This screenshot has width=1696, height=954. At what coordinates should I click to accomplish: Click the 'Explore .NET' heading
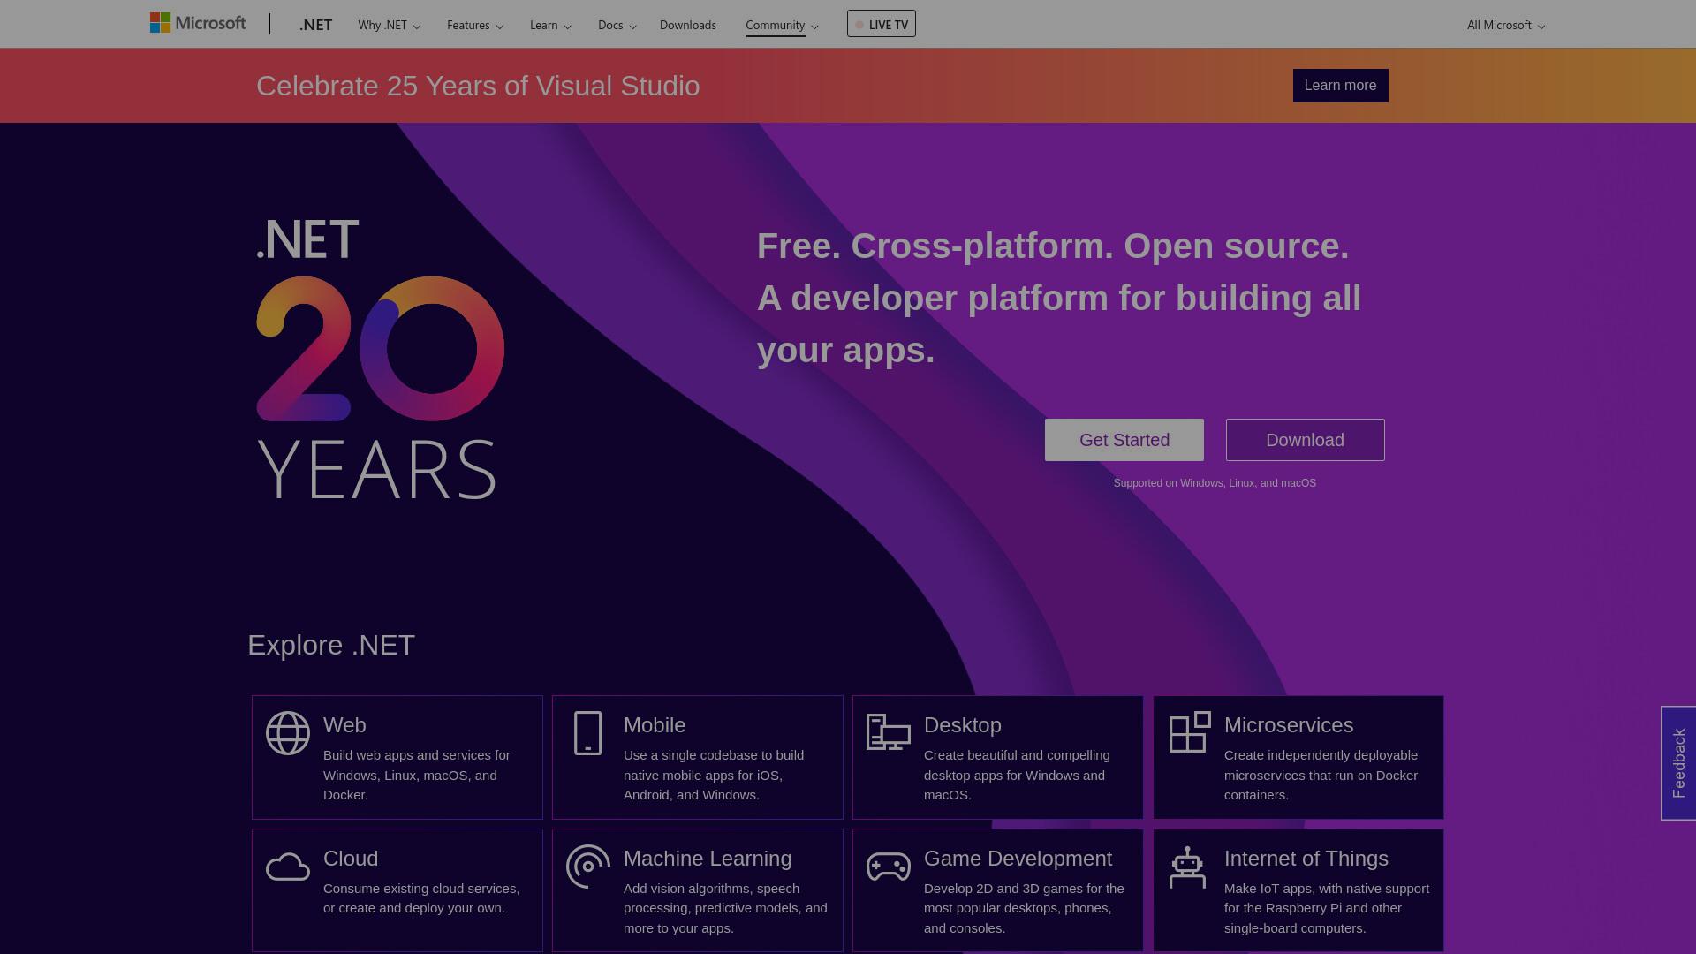(x=331, y=645)
